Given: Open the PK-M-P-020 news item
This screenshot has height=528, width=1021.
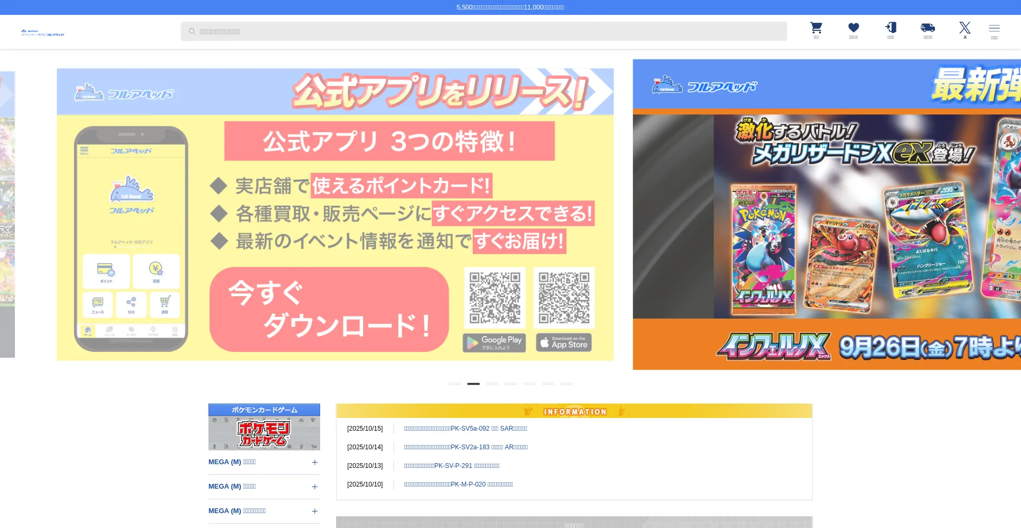Looking at the screenshot, I should pos(458,484).
